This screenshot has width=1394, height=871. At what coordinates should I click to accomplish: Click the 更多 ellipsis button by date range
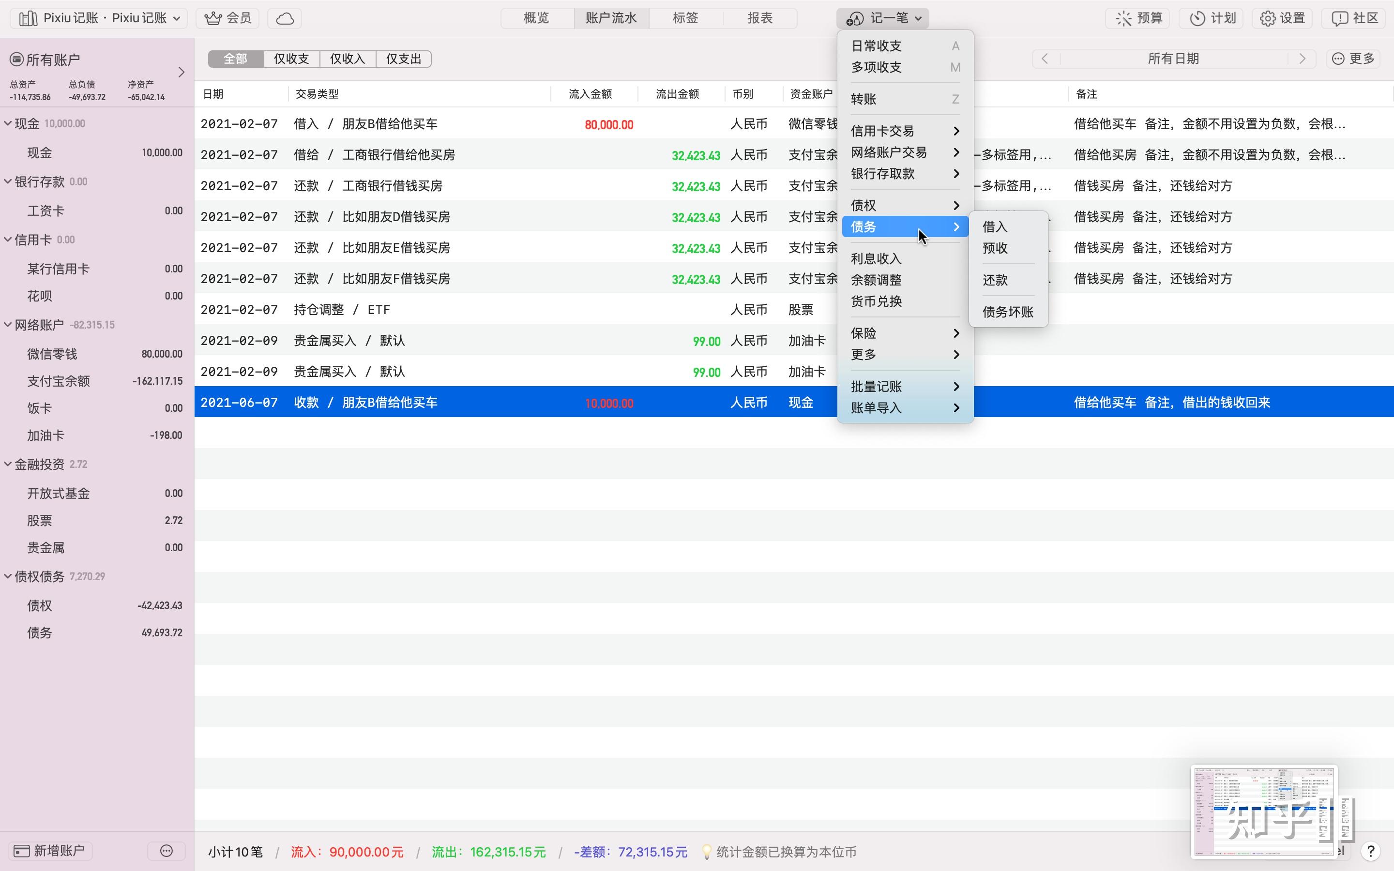(x=1354, y=59)
